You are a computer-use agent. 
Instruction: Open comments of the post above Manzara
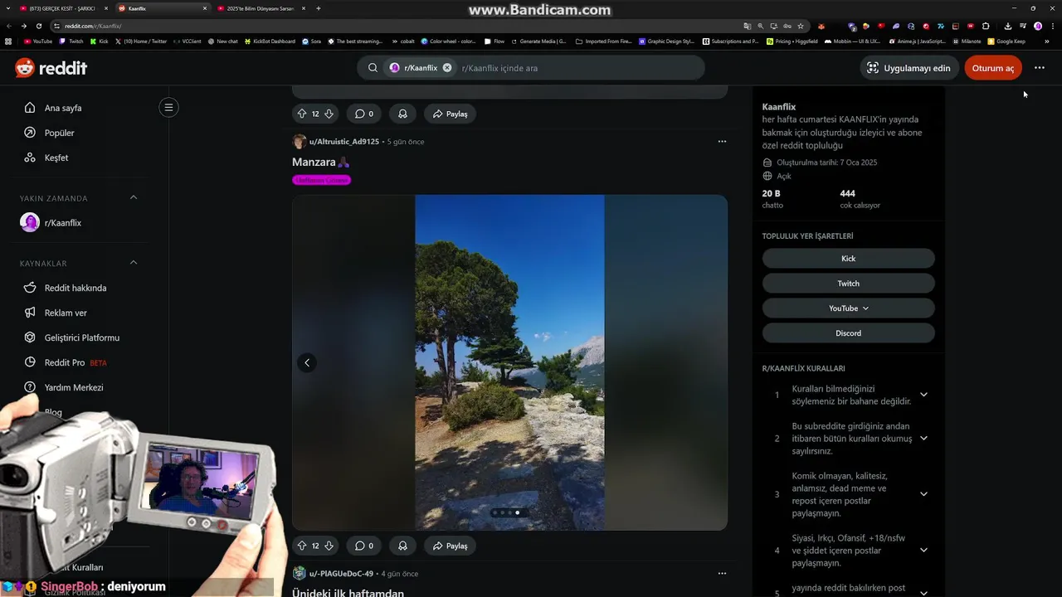(364, 114)
